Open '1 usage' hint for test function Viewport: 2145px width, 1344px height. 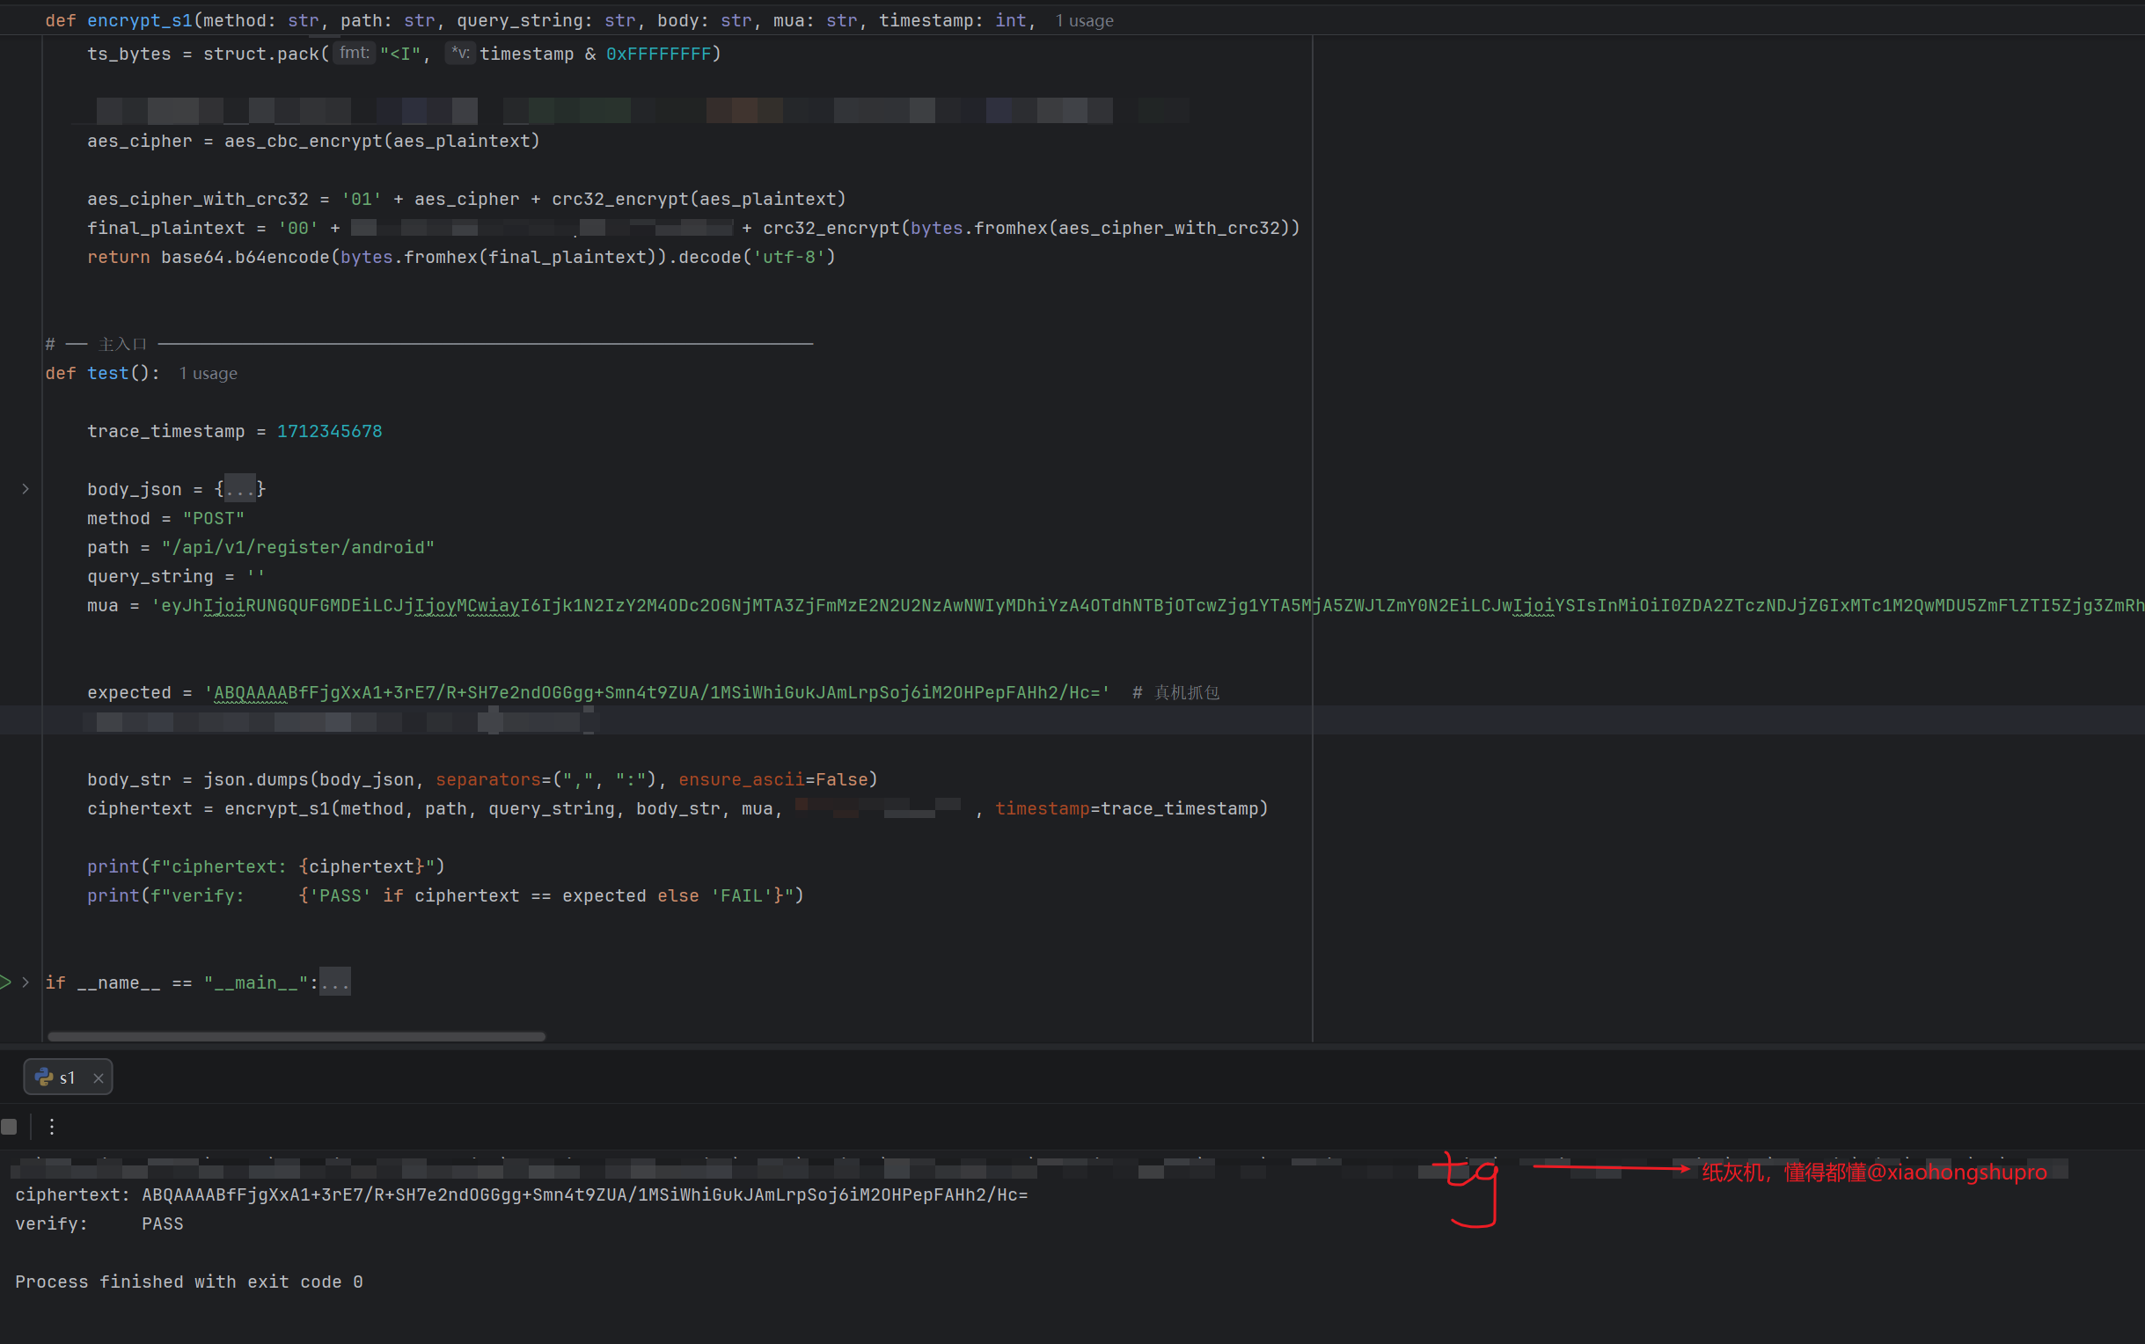click(x=208, y=373)
